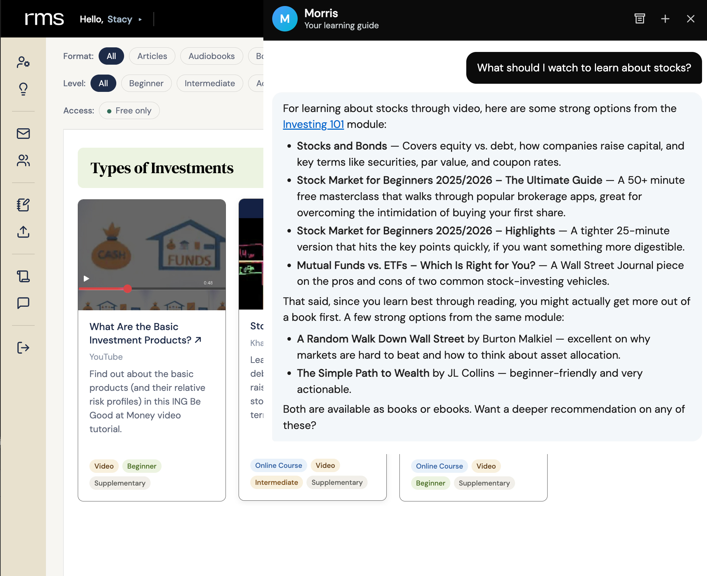Click Online Course tag on second card

279,465
